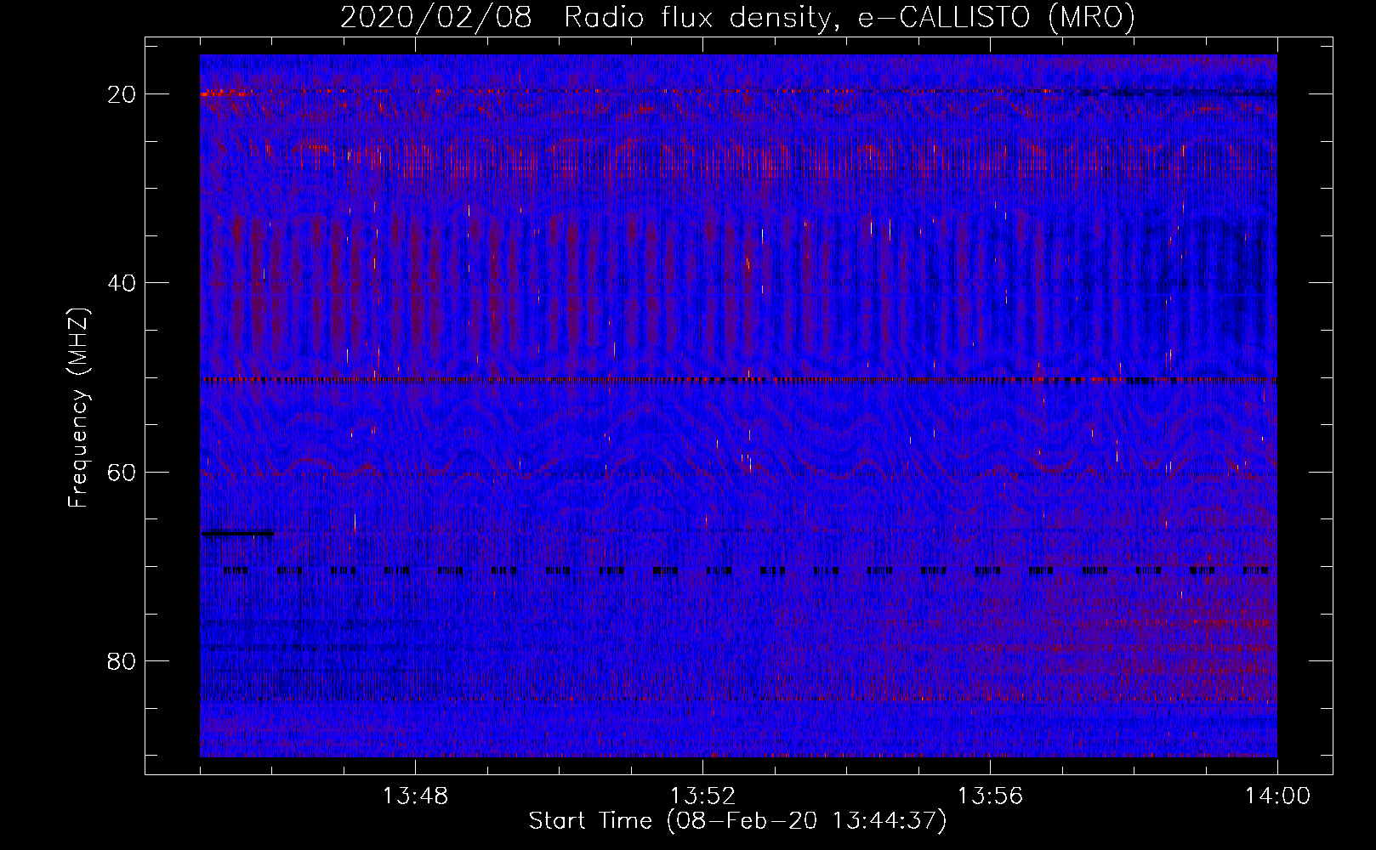Click the plot title '2020/02/08 Radio flux density, e-CALLISTO (MRO)'
The image size is (1376, 850).
737,17
